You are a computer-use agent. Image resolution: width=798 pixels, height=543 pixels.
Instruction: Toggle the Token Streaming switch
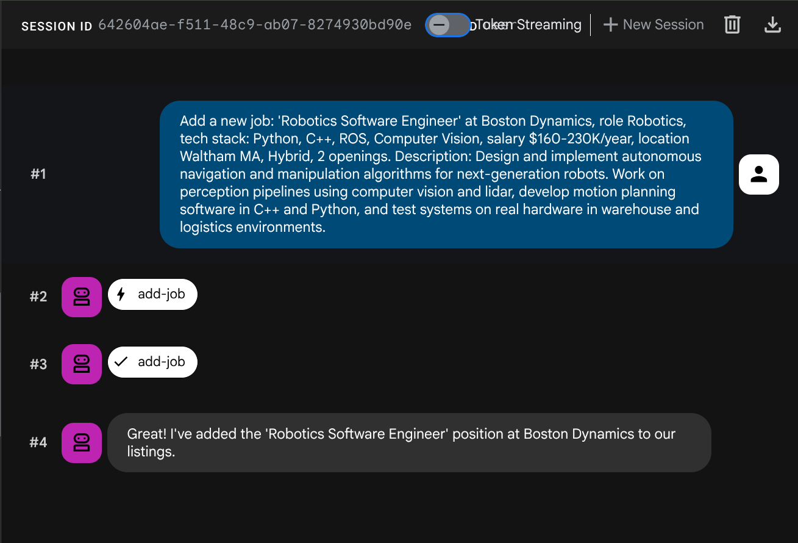click(x=447, y=25)
